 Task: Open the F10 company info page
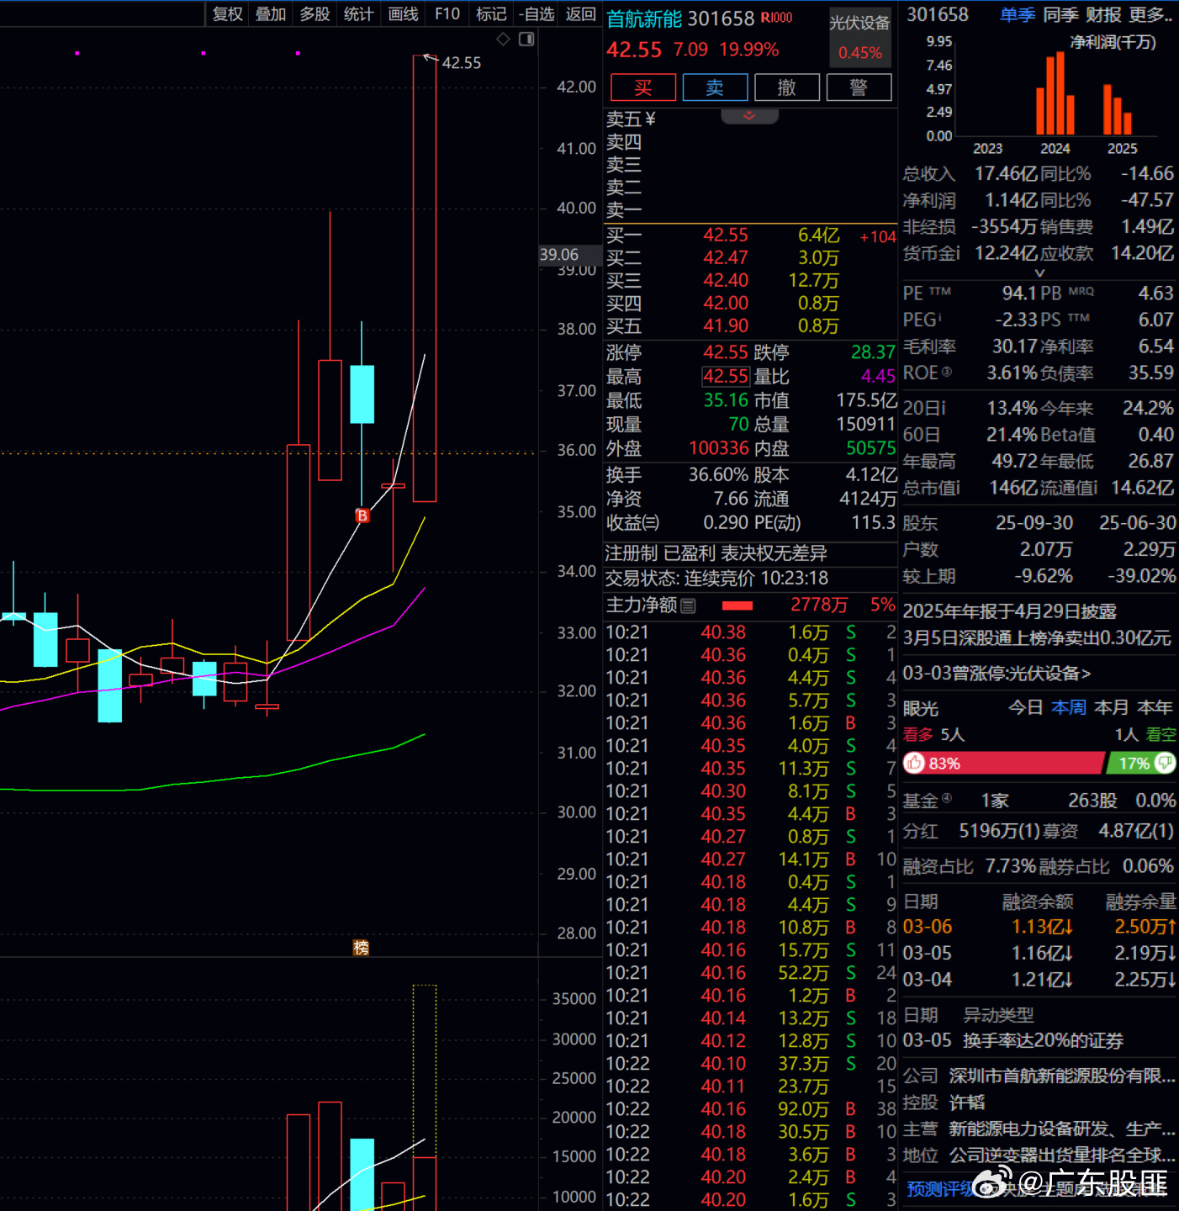pyautogui.click(x=447, y=13)
